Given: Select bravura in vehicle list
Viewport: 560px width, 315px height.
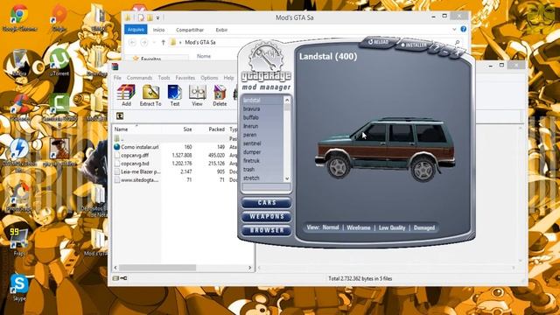Looking at the screenshot, I should [x=251, y=108].
